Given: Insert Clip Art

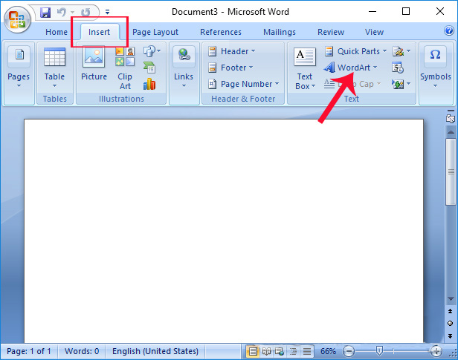Looking at the screenshot, I should (x=125, y=68).
